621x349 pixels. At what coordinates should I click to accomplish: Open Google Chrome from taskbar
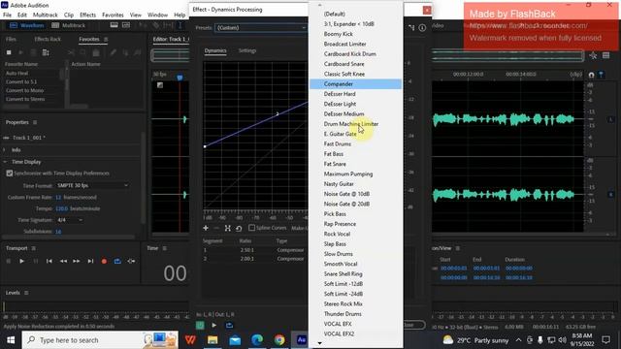tap(279, 340)
